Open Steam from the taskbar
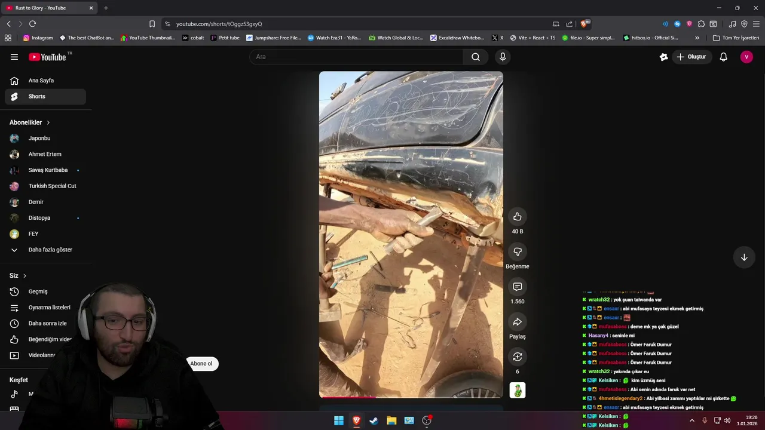 pyautogui.click(x=374, y=420)
